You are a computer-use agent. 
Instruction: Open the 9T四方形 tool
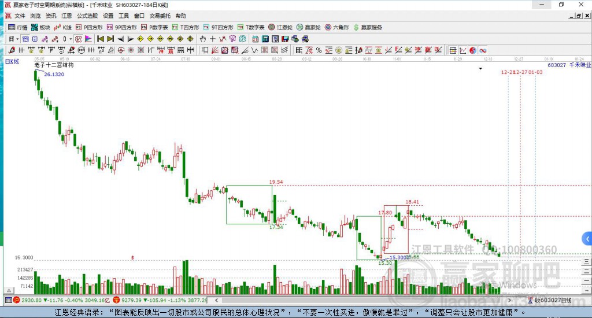[x=218, y=27]
